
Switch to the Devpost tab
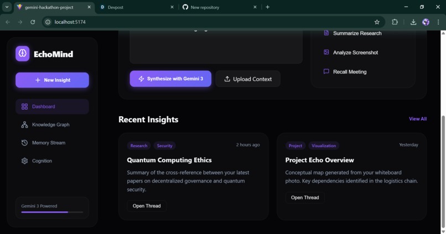(137, 7)
